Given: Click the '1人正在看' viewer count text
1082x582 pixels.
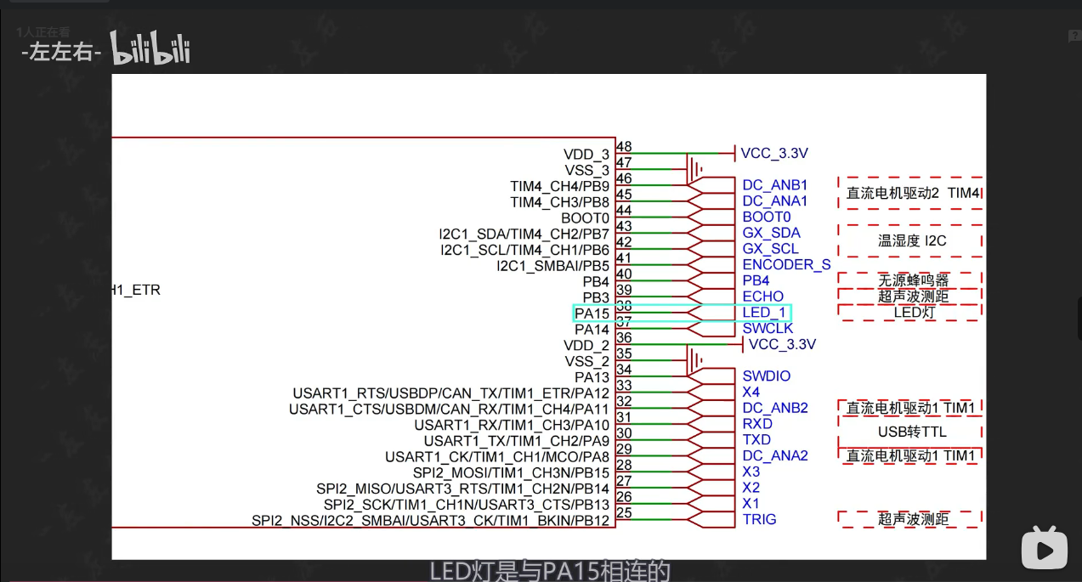Looking at the screenshot, I should pyautogui.click(x=42, y=32).
